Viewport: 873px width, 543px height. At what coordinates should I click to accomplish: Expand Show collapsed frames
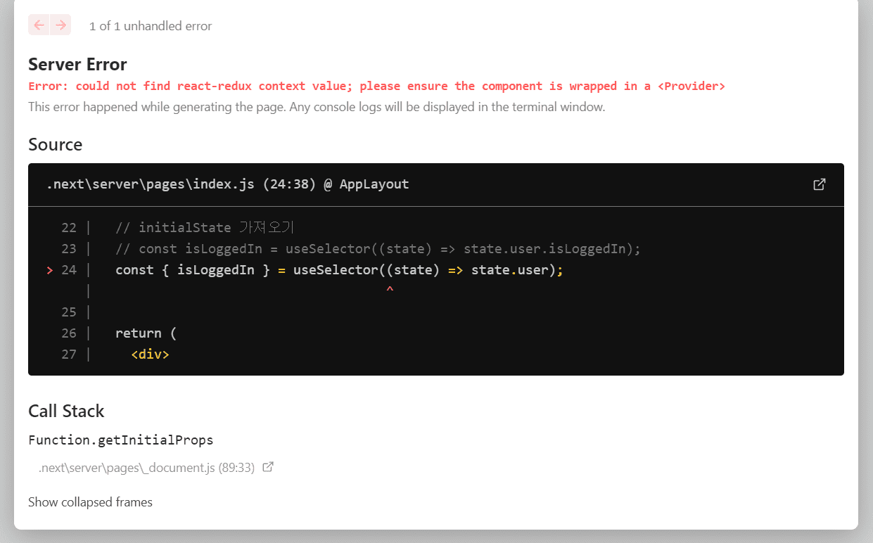coord(90,502)
